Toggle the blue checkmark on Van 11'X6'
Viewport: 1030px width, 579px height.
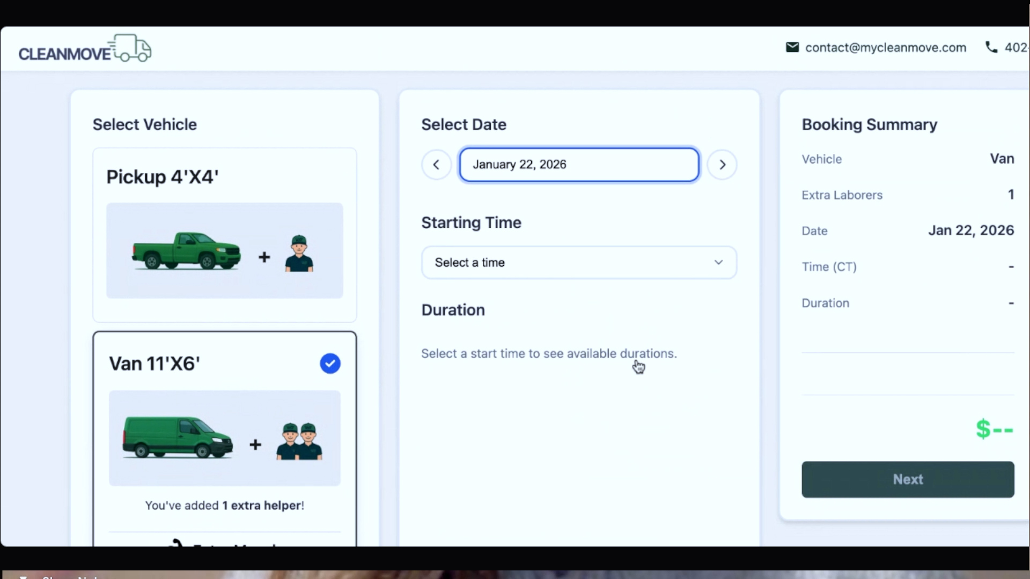pyautogui.click(x=330, y=363)
